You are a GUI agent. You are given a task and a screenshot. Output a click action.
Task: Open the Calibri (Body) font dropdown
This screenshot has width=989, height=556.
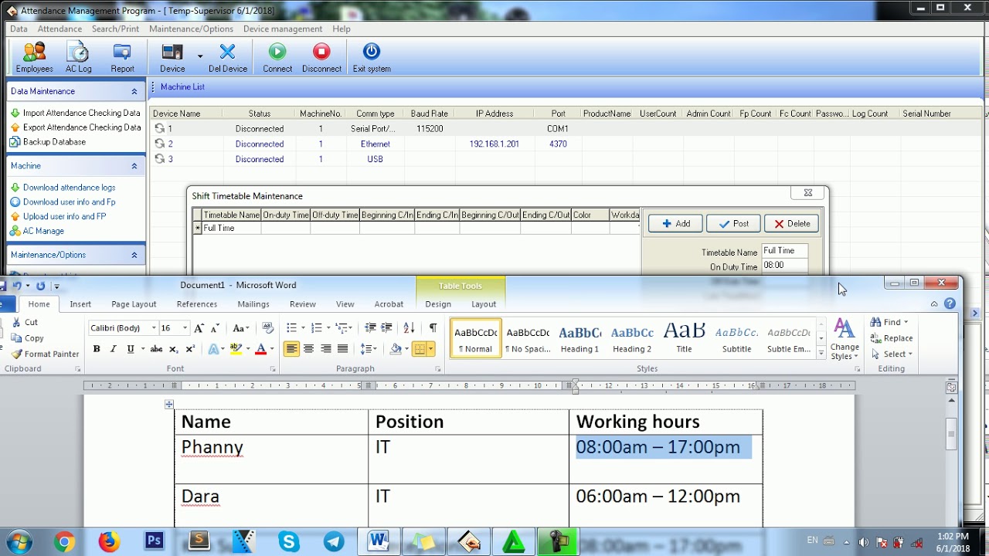tap(153, 328)
